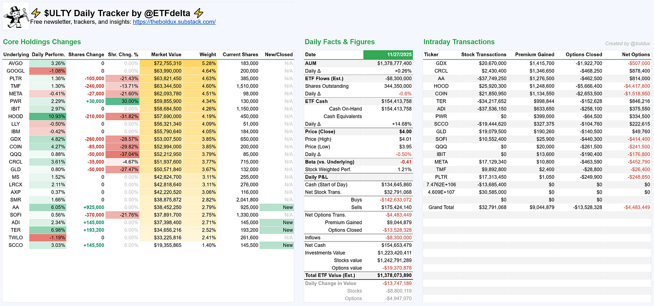Viewport: 654px width, 306px height.
Task: Open the theboldux.substack.com link
Action: 174,22
